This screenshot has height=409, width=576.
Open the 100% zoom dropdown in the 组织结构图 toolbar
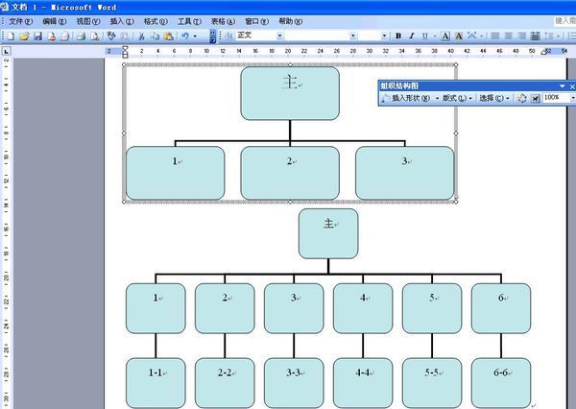[x=564, y=98]
